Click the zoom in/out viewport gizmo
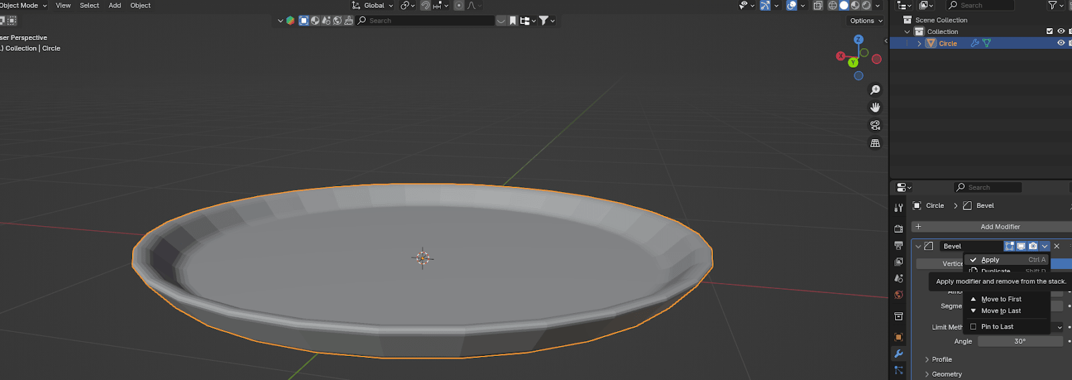 [875, 90]
